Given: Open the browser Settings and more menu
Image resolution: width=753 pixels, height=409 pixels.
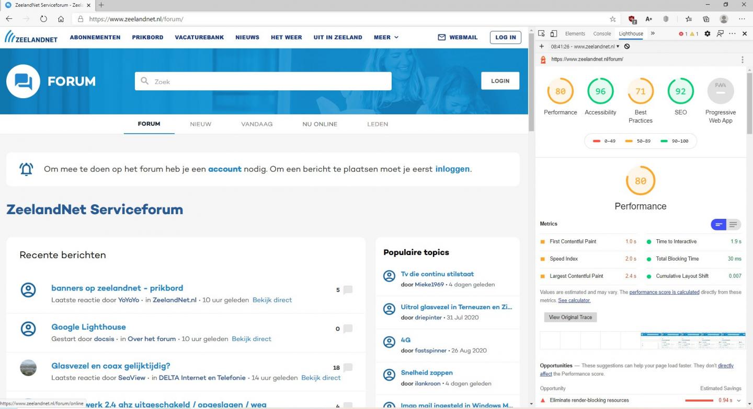Looking at the screenshot, I should pyautogui.click(x=742, y=19).
